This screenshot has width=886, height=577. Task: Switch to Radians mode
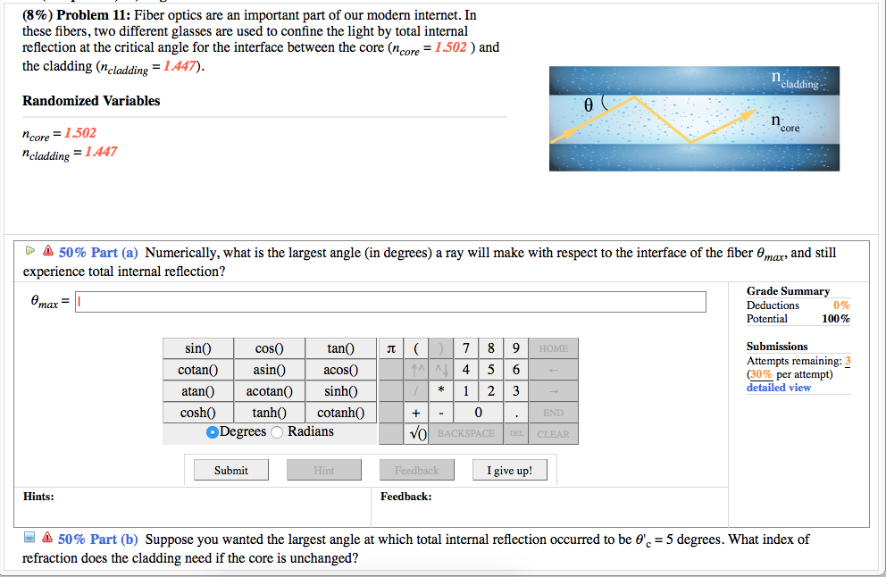[277, 431]
